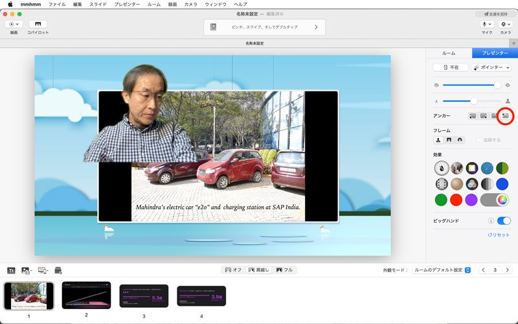Enable the Follow (追跡する) checkbox

[479, 140]
